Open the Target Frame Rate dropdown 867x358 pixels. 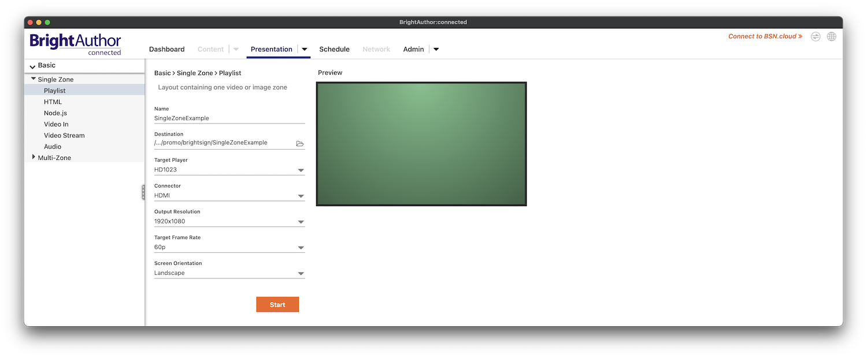301,247
